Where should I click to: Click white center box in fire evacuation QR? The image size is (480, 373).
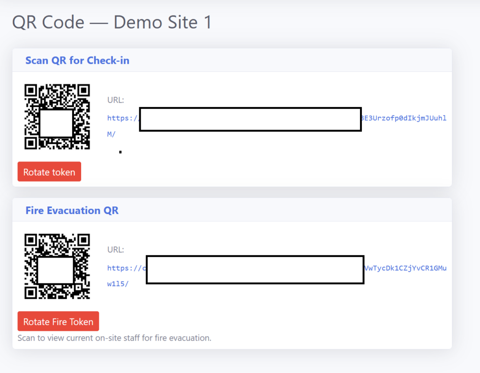(x=55, y=270)
